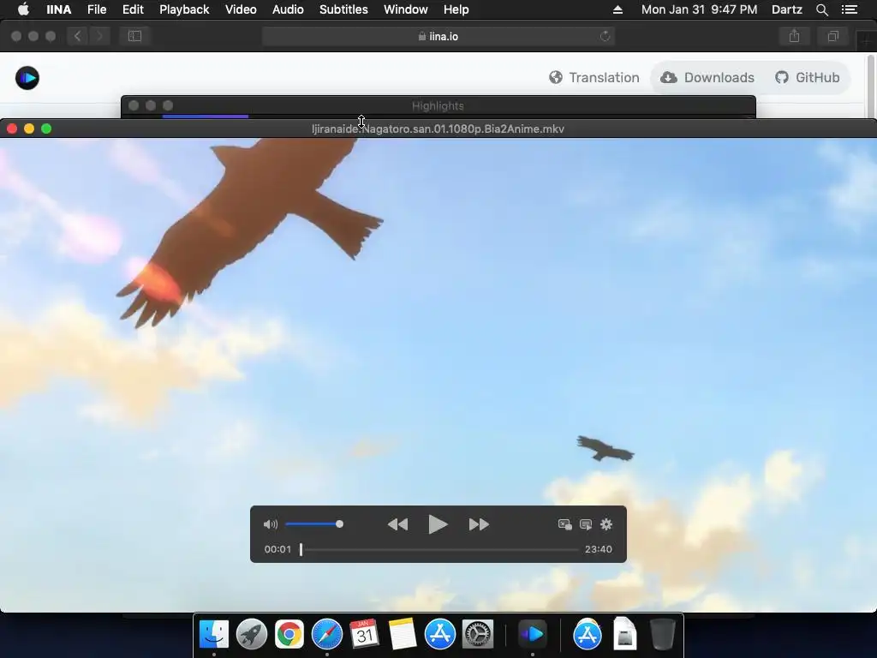
Task: Adjust the volume slider in player controls
Action: tap(314, 524)
